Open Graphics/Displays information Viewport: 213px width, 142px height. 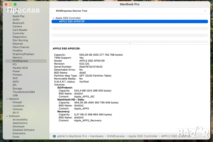tap(23, 54)
